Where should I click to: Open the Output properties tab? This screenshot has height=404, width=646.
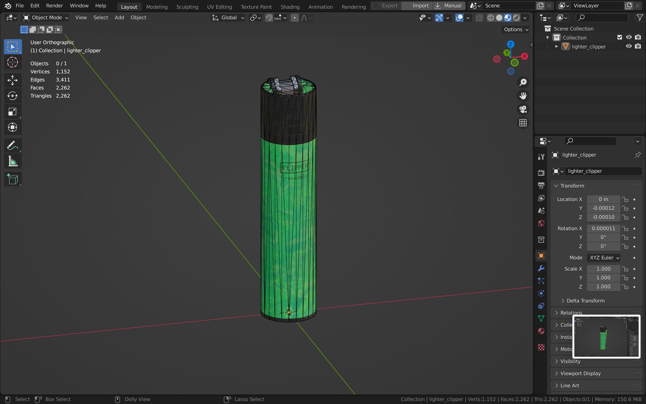coord(541,185)
